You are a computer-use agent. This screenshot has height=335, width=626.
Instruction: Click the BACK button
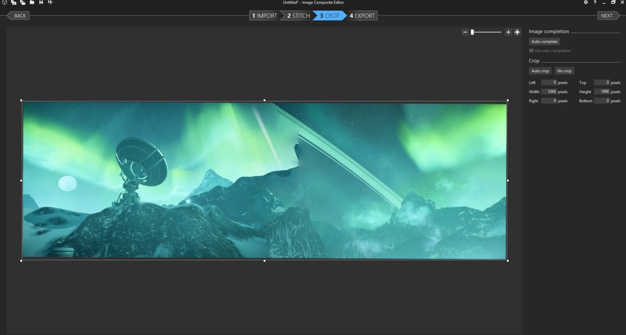18,16
